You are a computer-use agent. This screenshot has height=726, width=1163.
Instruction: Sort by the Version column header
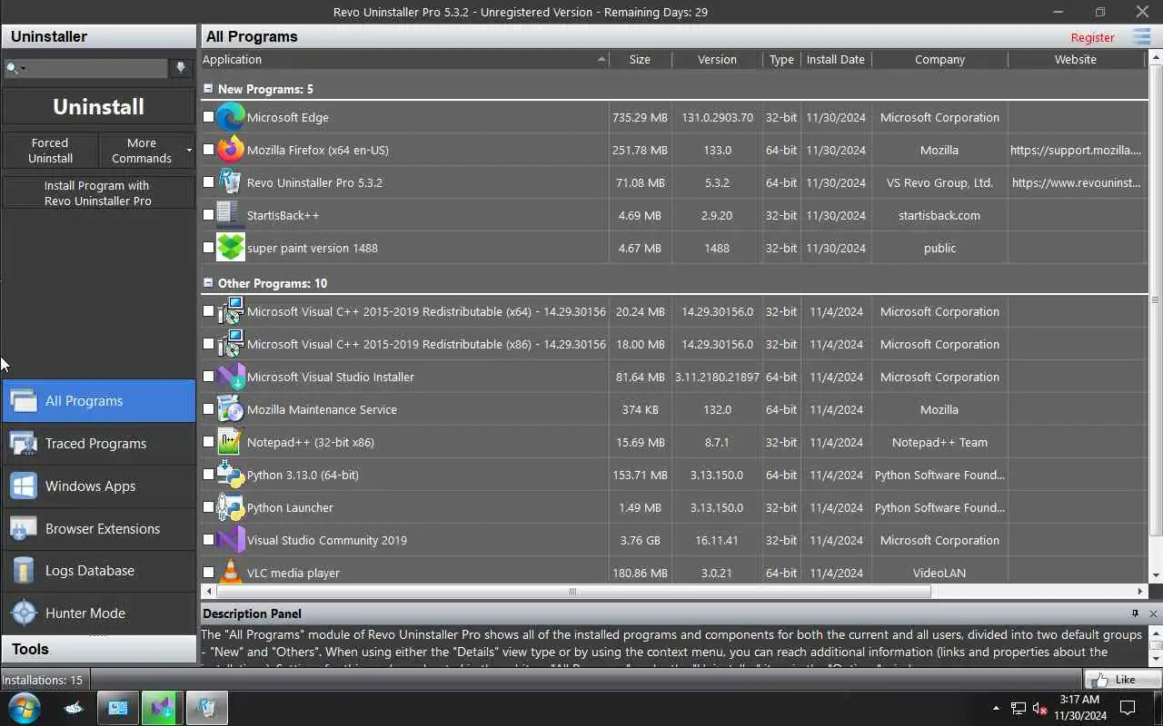point(717,59)
